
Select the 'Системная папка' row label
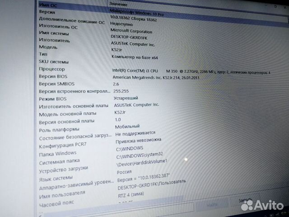tap(59, 162)
